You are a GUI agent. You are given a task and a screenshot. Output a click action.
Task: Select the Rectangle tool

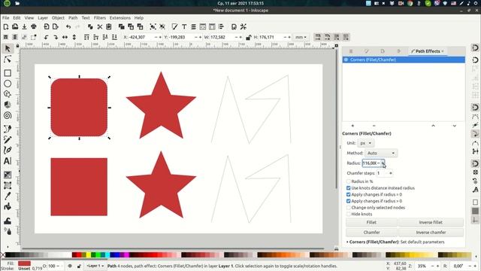click(x=8, y=73)
